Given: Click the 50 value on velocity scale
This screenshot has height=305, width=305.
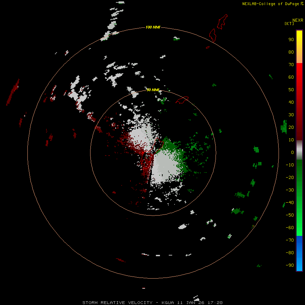Looking at the screenshot, I should (291, 90).
